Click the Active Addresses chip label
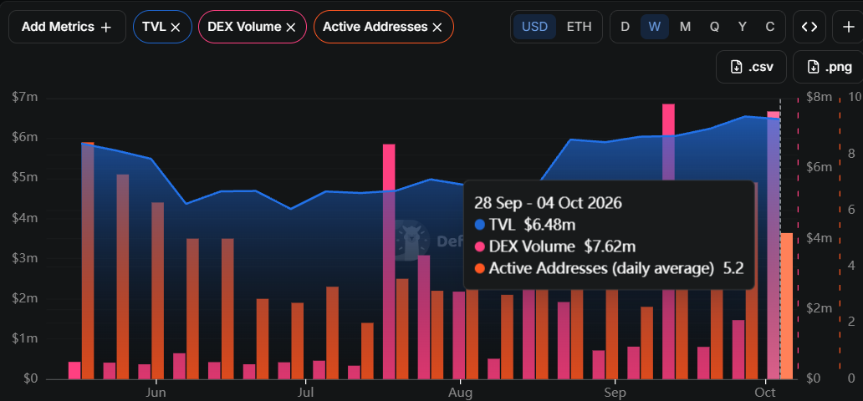 point(375,27)
